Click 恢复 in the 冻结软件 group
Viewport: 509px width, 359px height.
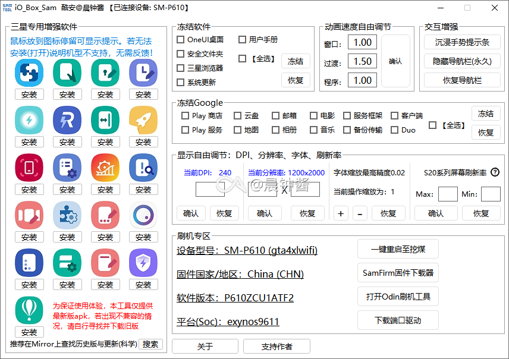[296, 80]
